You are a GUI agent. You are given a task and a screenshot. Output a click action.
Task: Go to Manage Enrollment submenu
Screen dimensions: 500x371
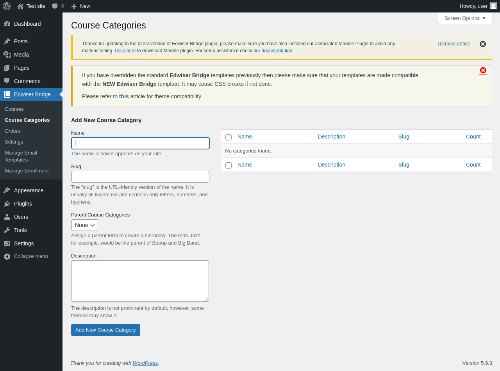click(27, 171)
